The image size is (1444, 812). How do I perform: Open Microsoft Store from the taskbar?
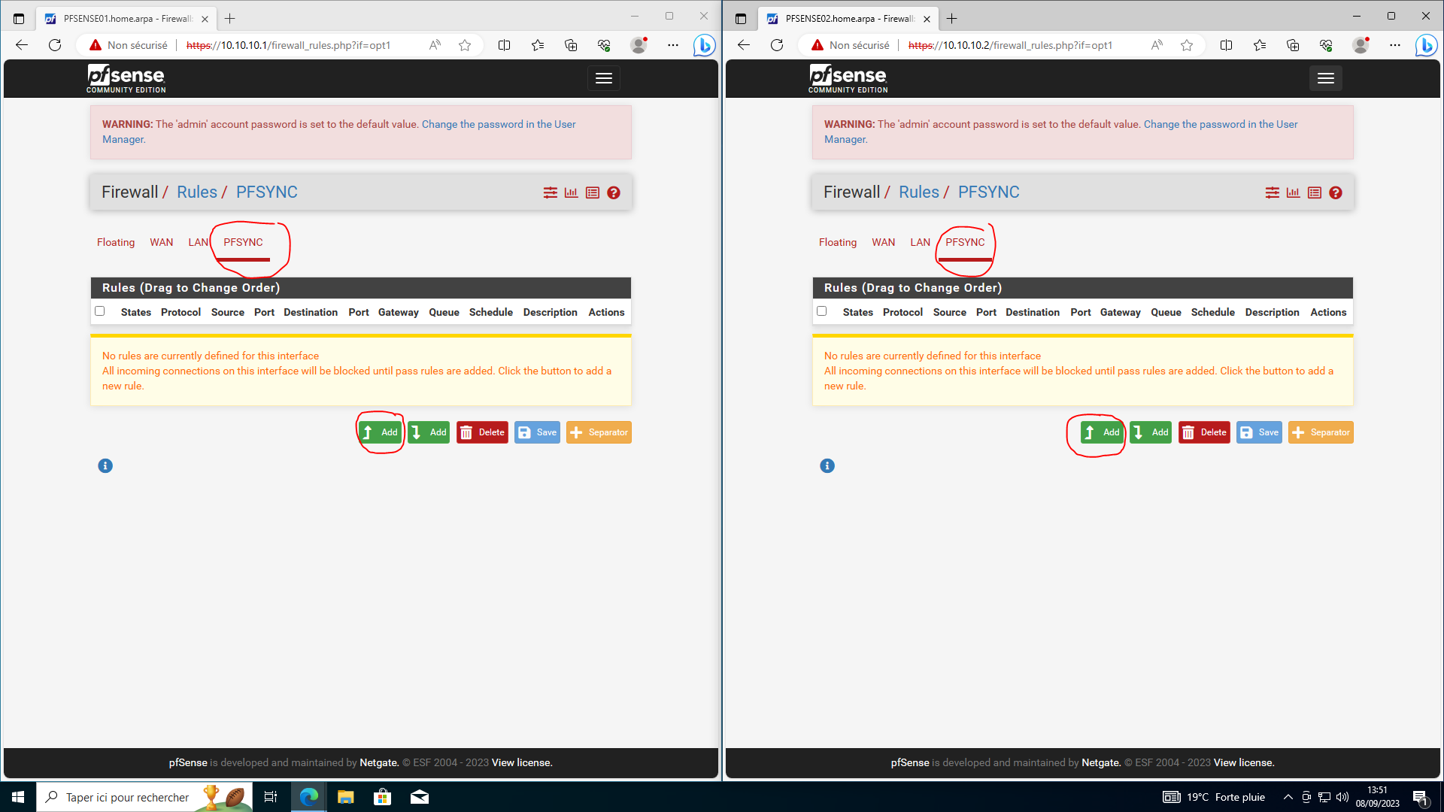pos(383,797)
